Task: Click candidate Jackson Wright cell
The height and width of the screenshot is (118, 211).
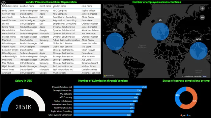Action: (x=10, y=56)
